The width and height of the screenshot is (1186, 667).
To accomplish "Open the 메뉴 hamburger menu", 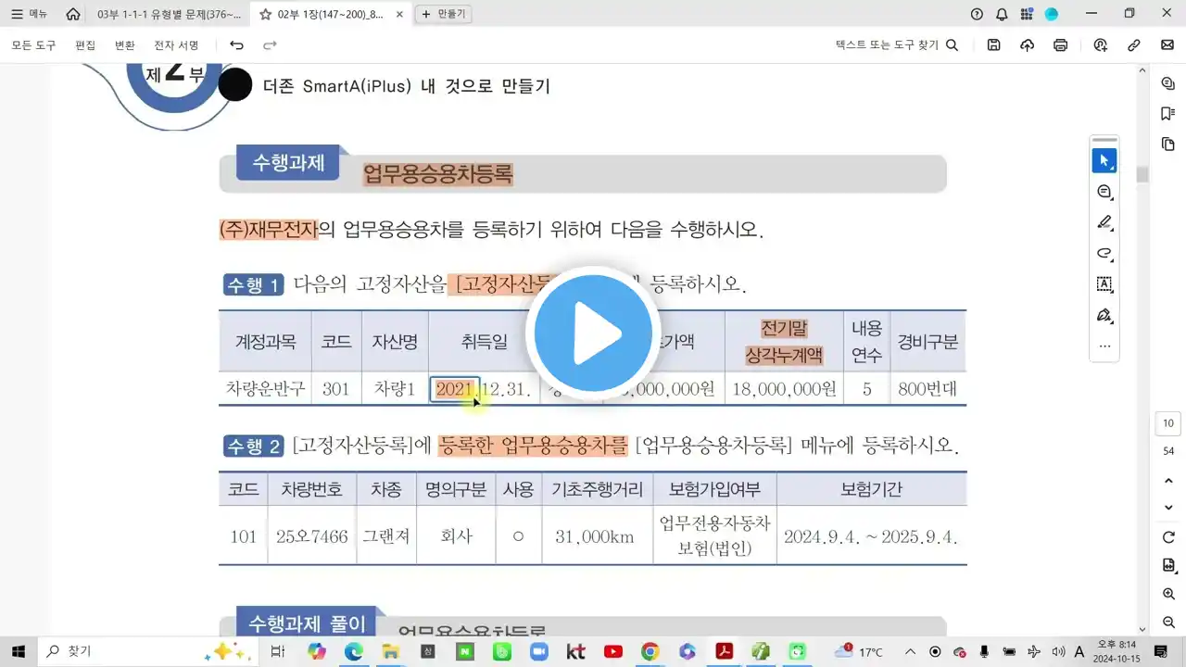I will pos(30,14).
